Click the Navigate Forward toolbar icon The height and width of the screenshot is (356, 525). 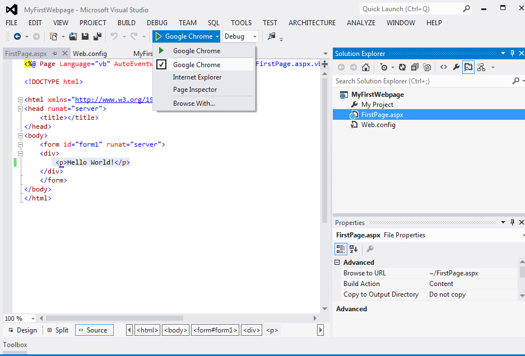(36, 36)
